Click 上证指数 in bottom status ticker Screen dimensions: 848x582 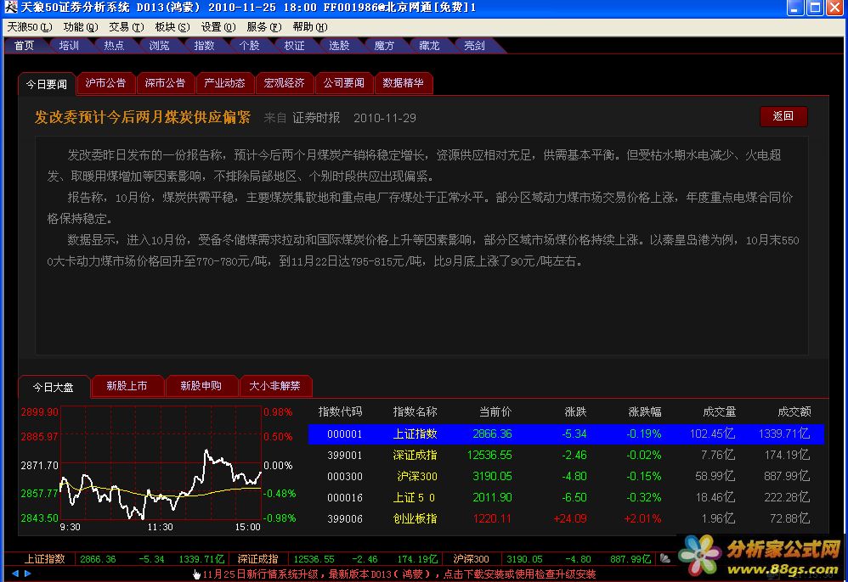click(x=44, y=559)
